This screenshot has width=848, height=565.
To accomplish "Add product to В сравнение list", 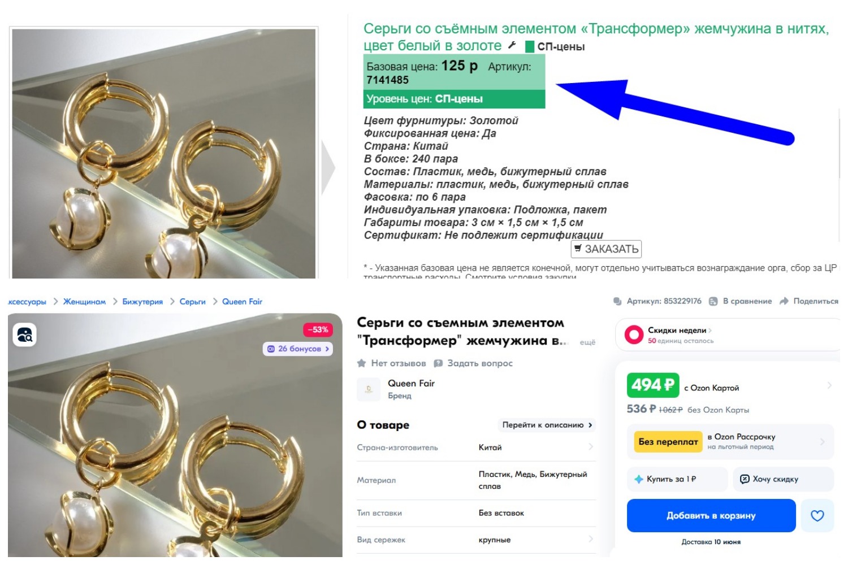I will (741, 301).
